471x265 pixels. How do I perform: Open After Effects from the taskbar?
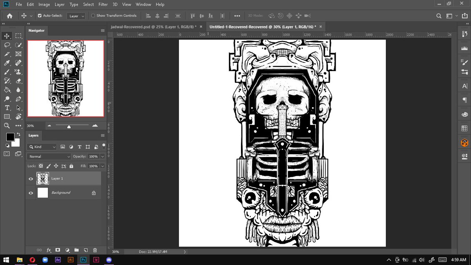coord(58,260)
